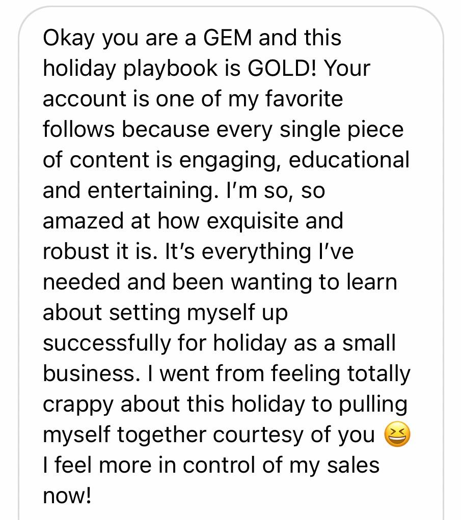This screenshot has height=520, width=461.
Task: Tap the final word now!
Action: click(x=67, y=496)
